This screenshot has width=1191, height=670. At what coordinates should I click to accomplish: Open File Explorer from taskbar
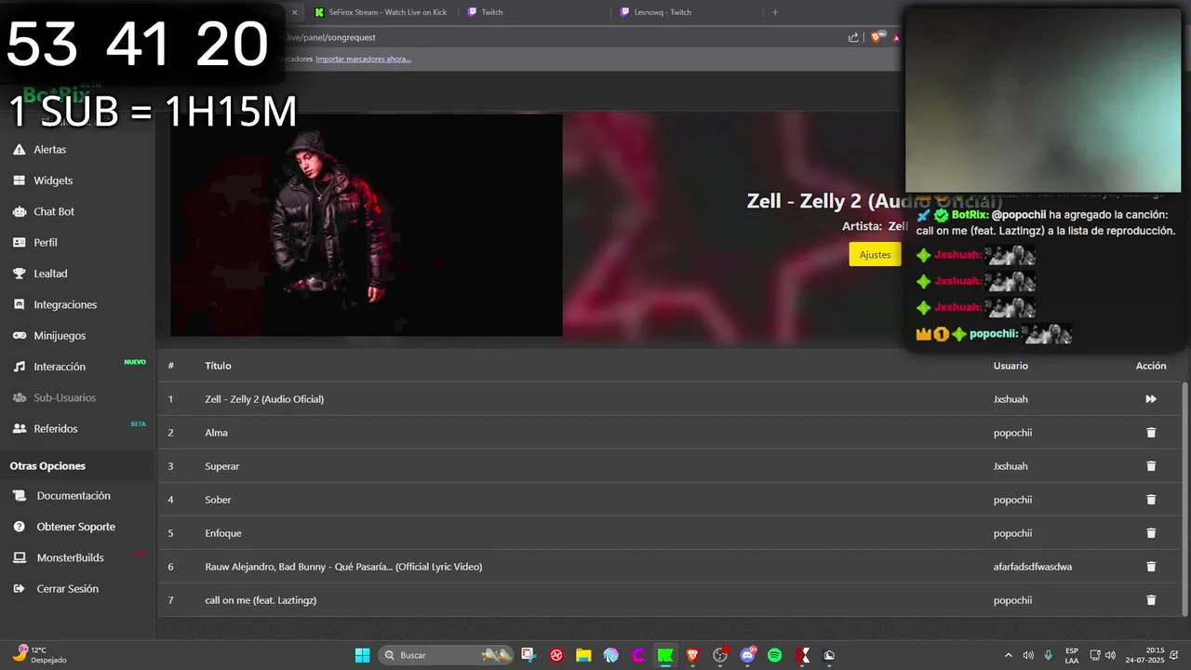coord(583,655)
